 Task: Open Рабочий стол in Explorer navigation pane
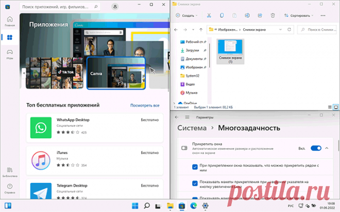tap(193, 42)
